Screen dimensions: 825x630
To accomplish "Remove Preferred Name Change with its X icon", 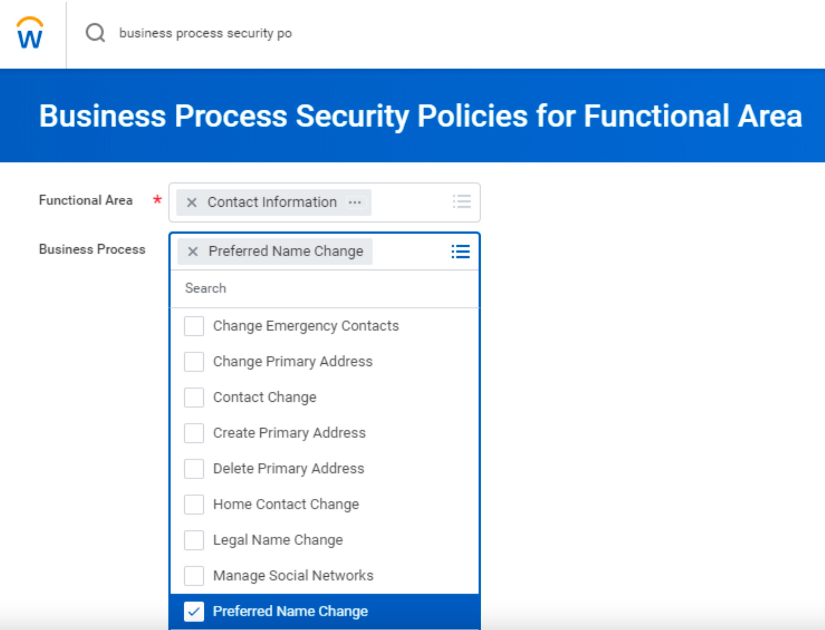I will (x=193, y=251).
